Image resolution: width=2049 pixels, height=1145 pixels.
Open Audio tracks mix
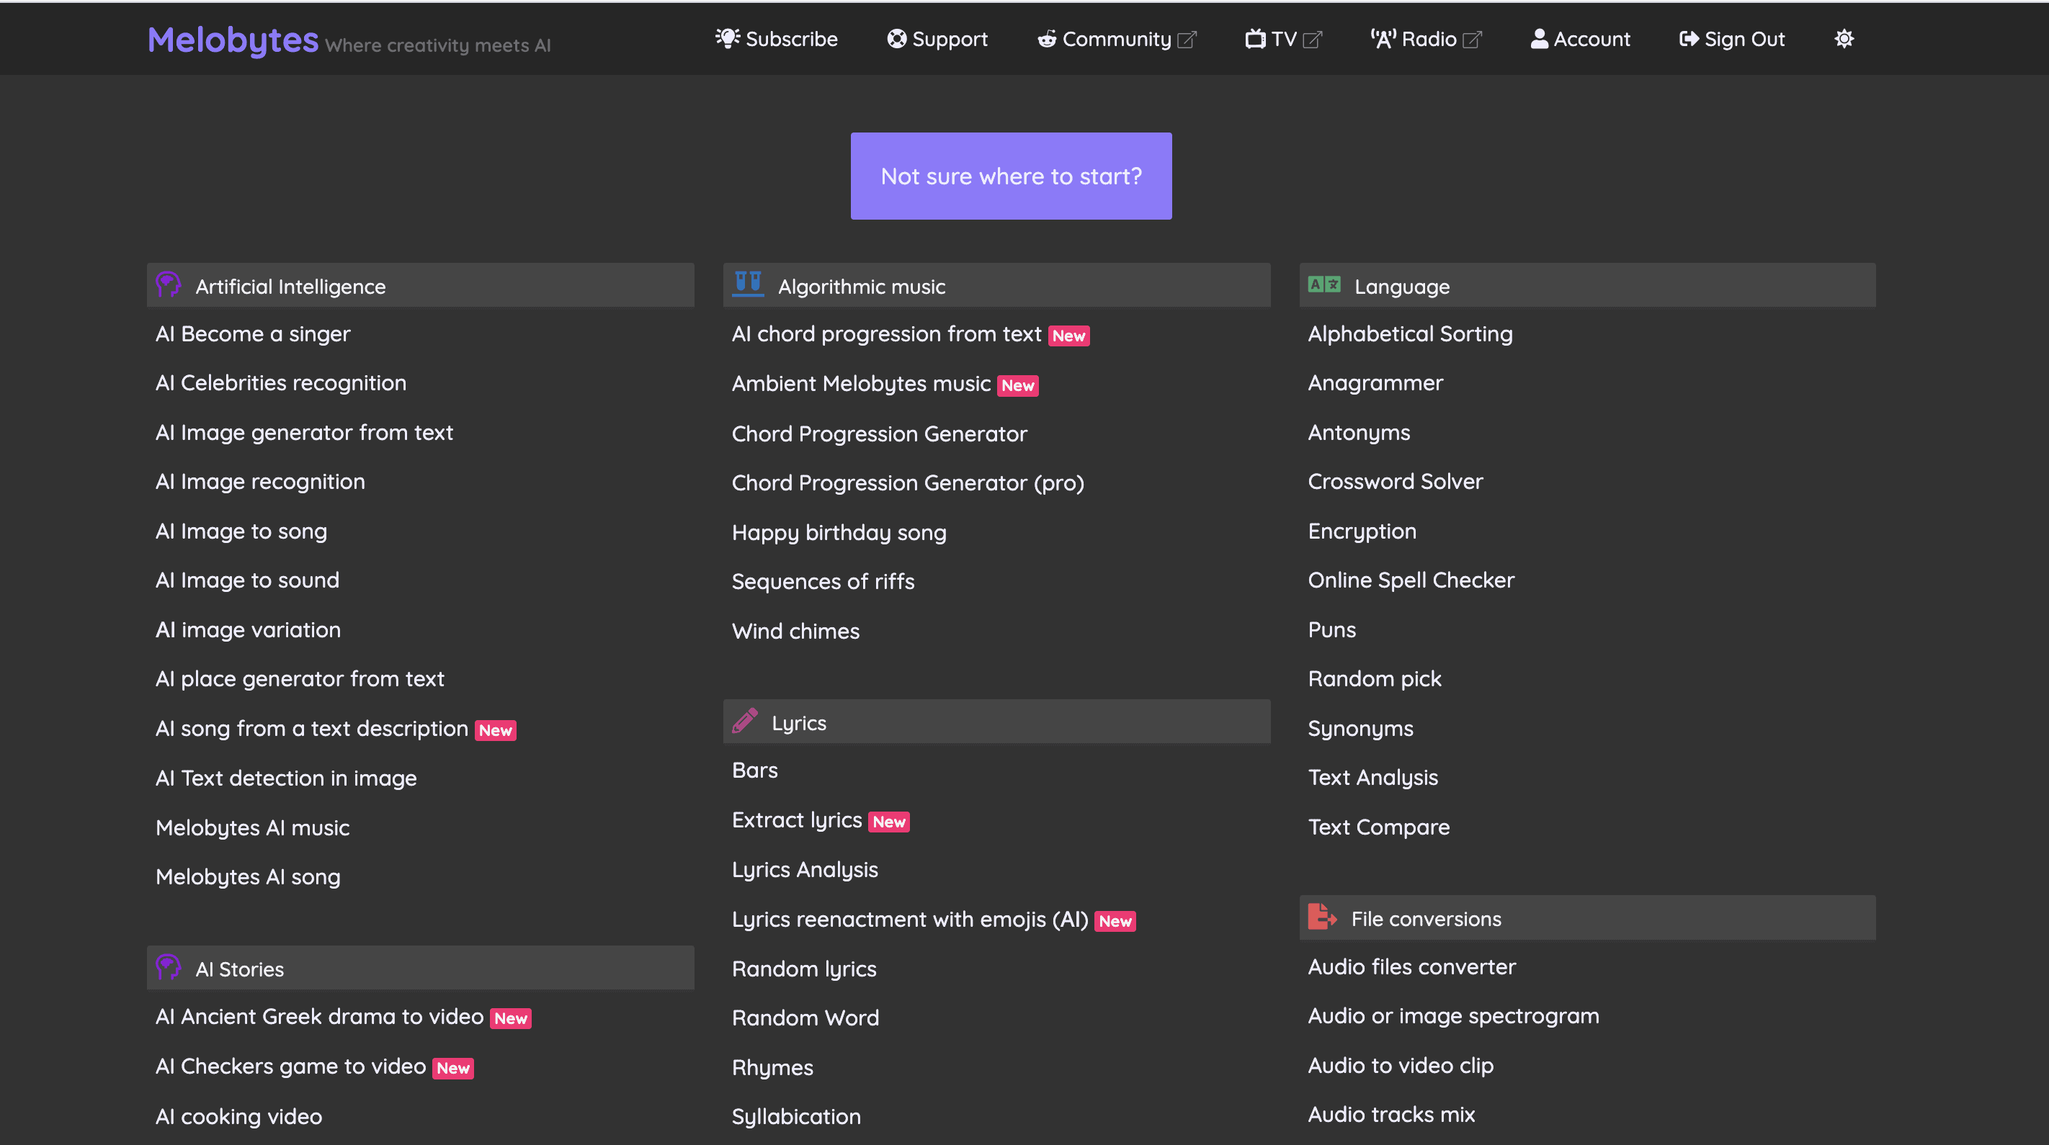tap(1391, 1115)
